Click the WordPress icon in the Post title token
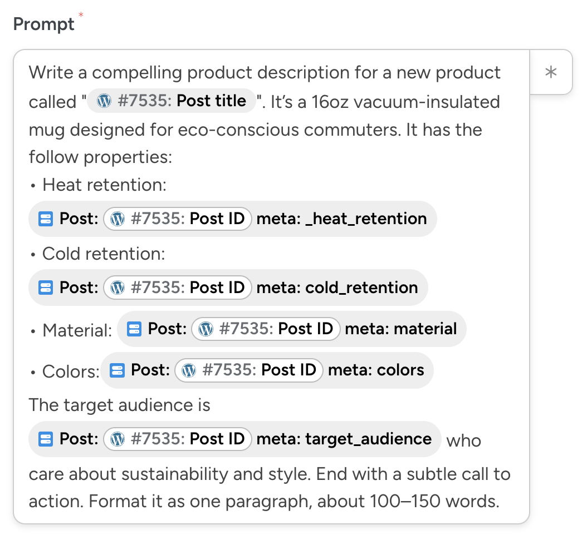Image resolution: width=587 pixels, height=535 pixels. point(103,101)
